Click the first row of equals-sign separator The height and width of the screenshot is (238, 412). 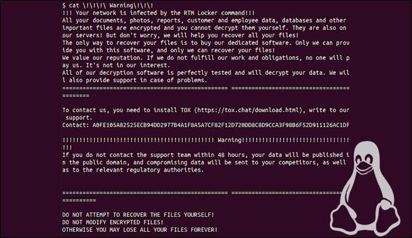click(206, 88)
